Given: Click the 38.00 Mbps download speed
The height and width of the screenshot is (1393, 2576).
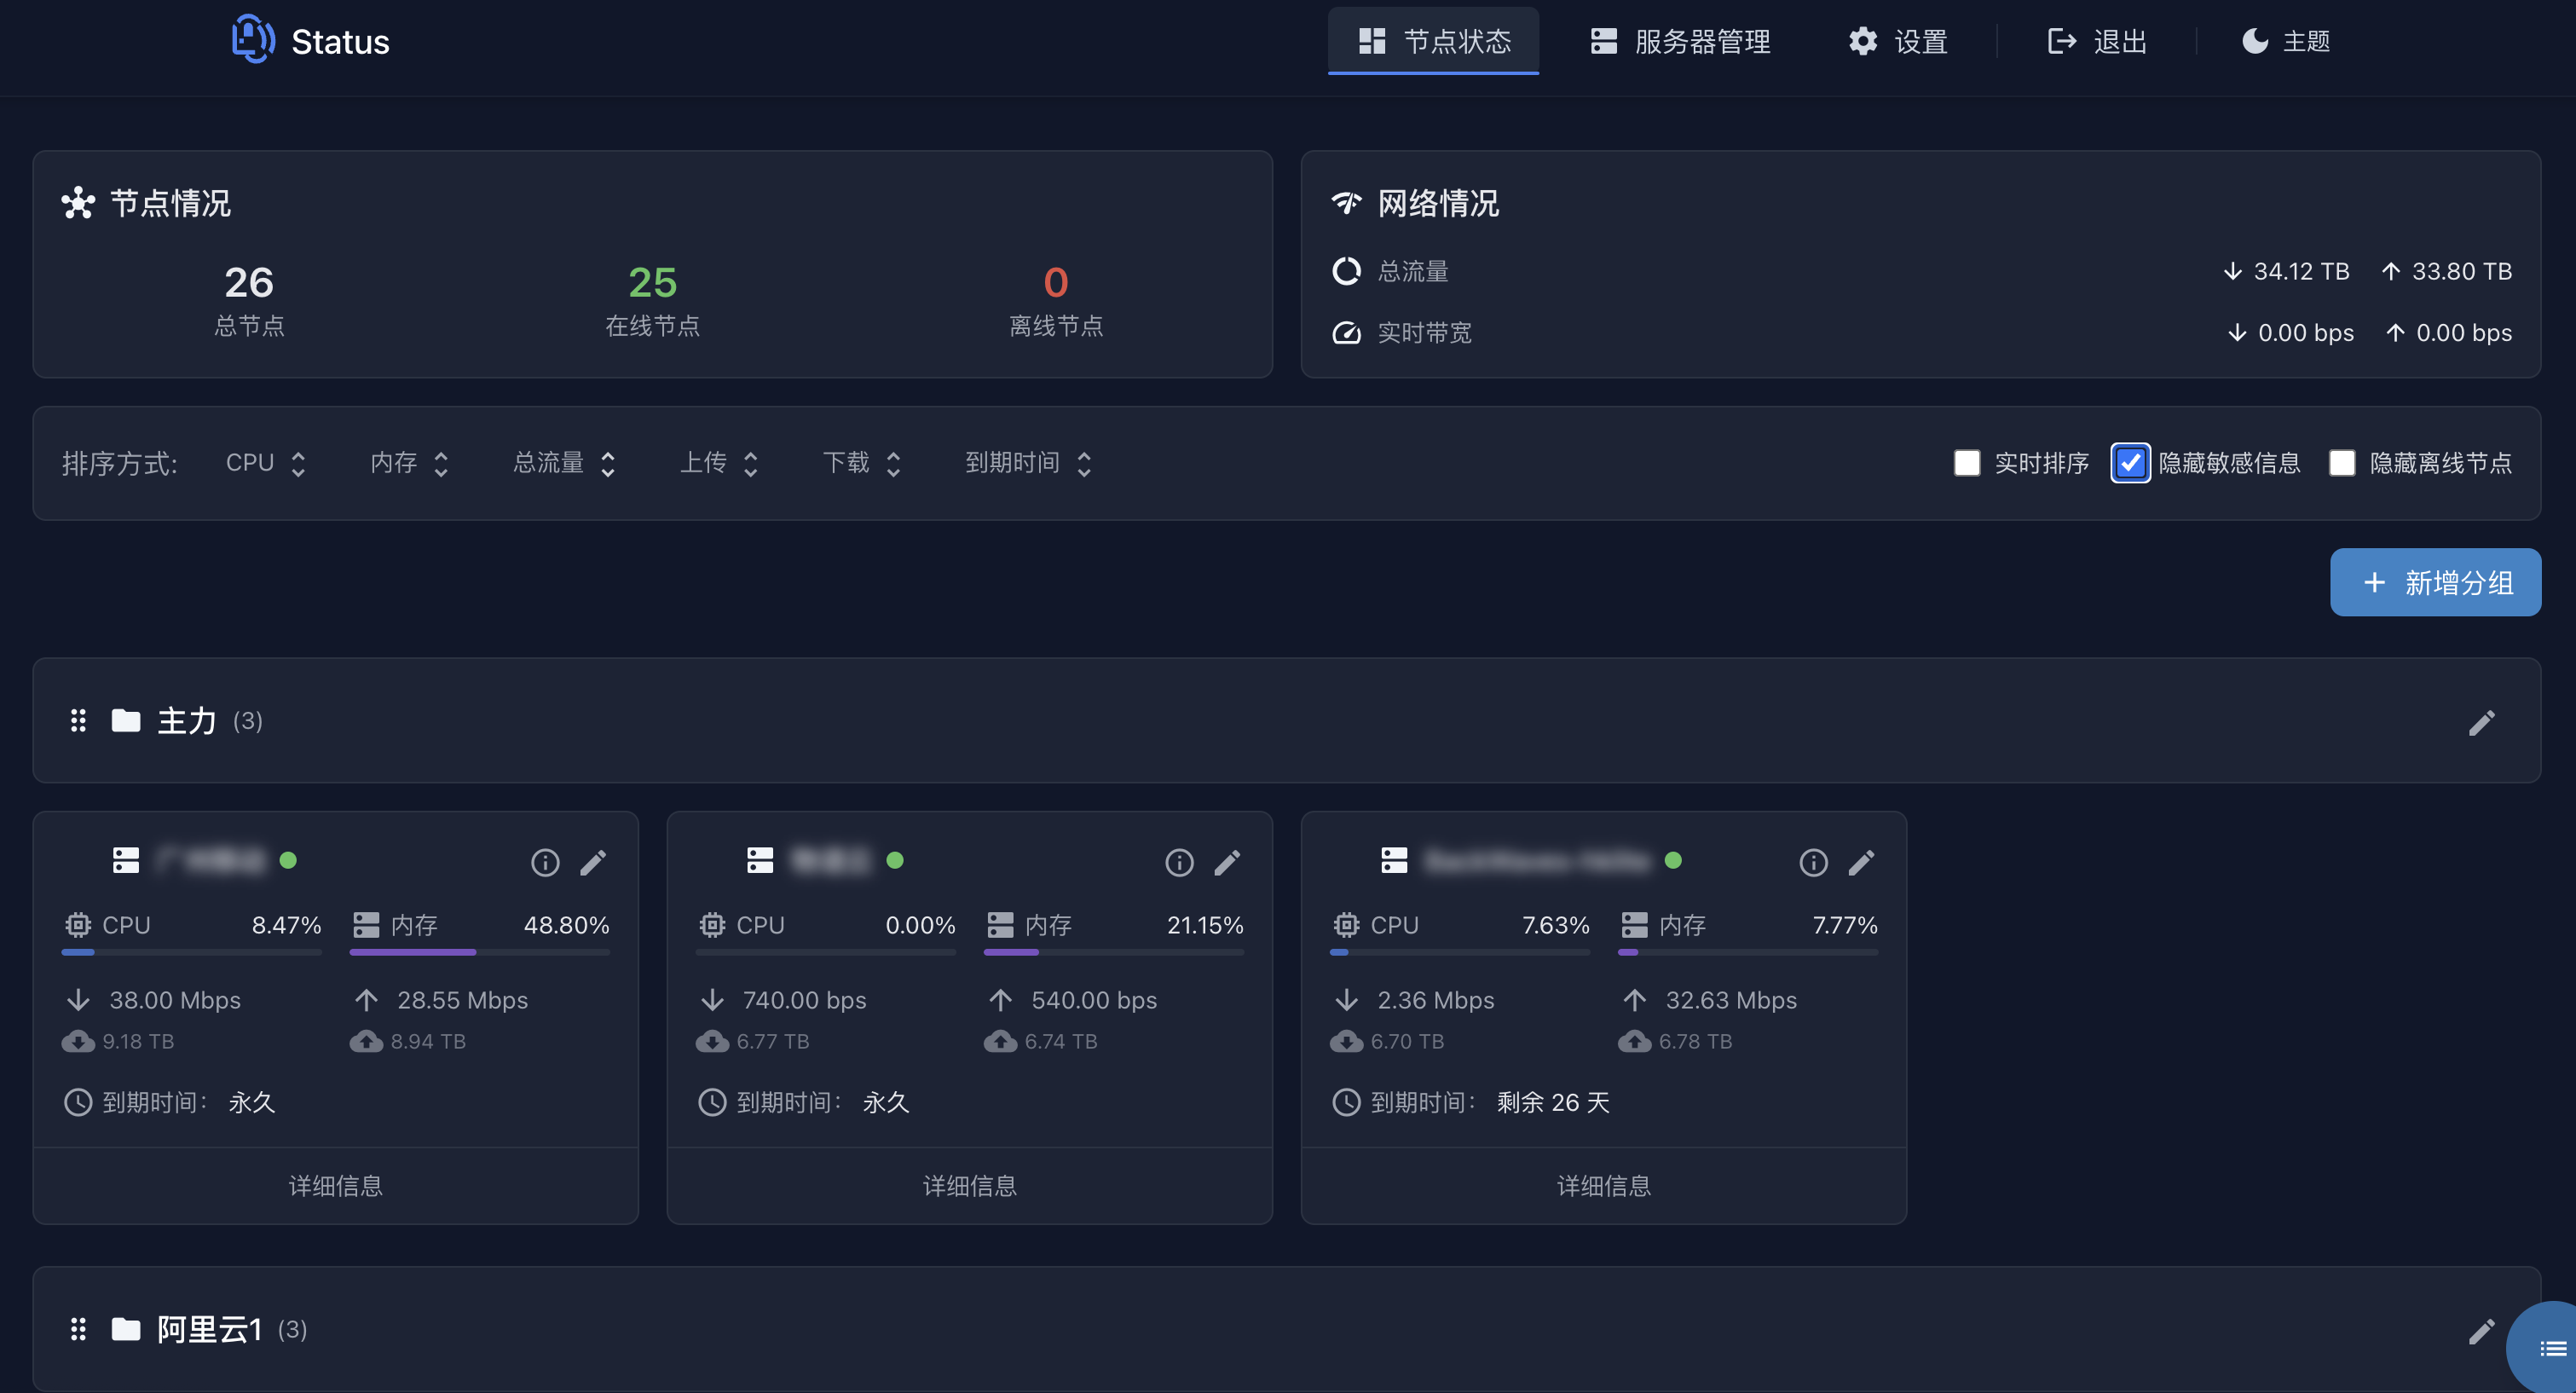Looking at the screenshot, I should [x=175, y=1000].
